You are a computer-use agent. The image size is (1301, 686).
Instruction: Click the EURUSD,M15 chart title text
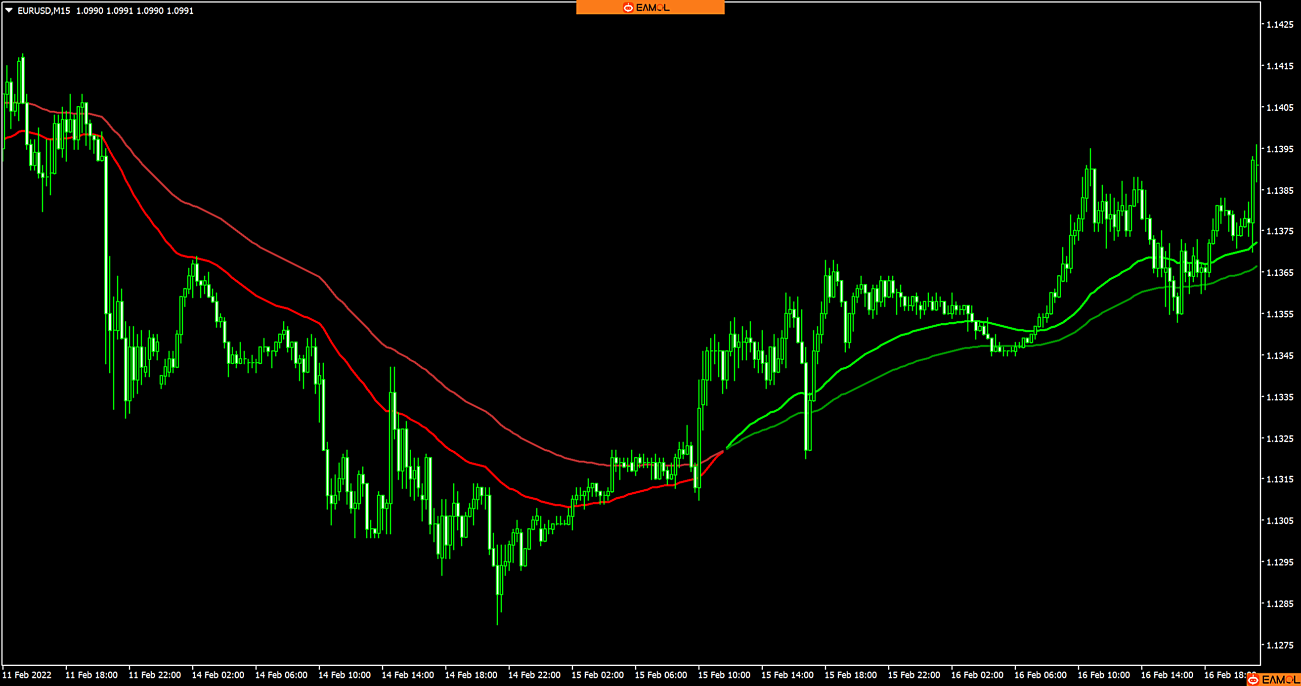[x=44, y=10]
